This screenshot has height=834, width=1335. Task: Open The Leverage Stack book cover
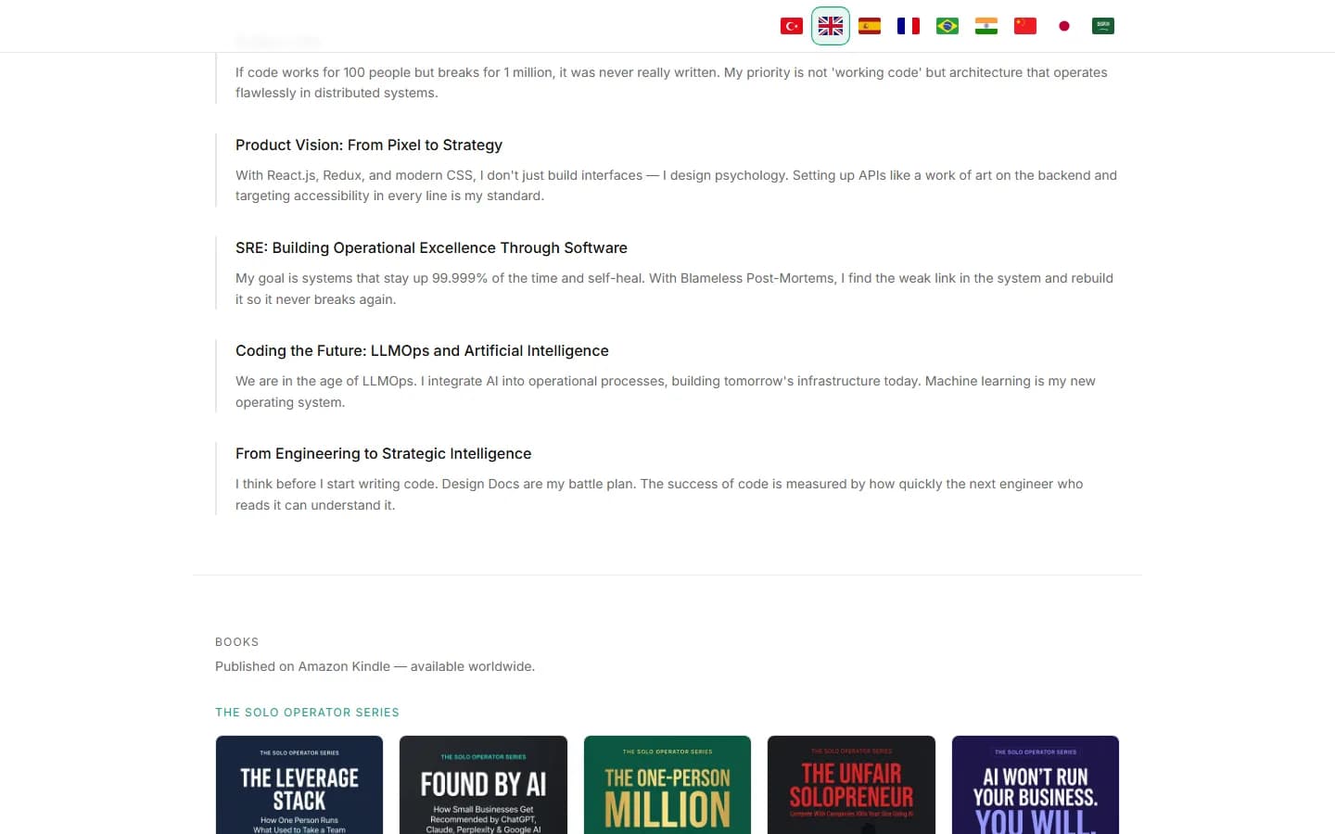(x=299, y=785)
